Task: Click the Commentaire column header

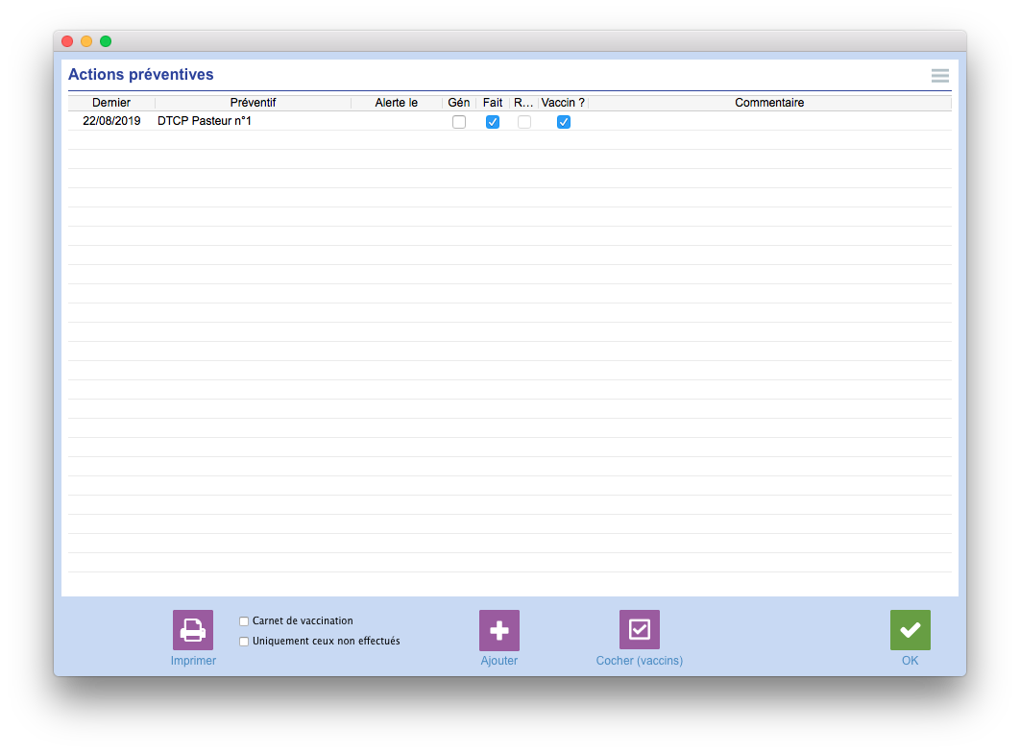Action: coord(769,103)
